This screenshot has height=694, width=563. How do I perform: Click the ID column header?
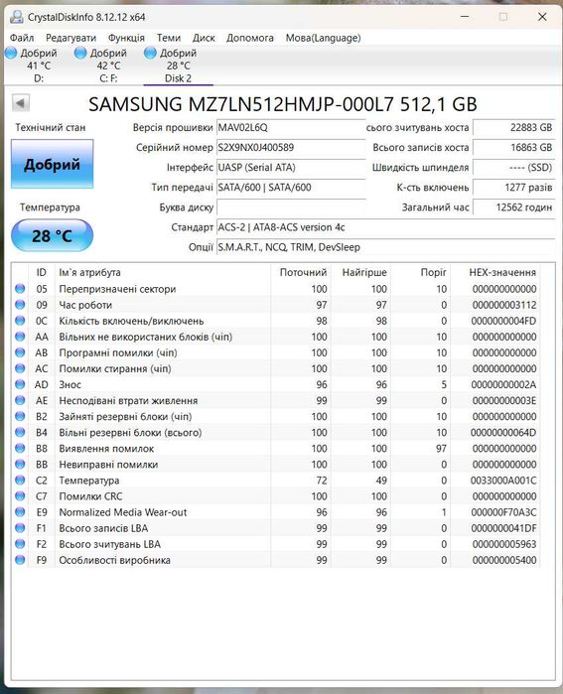(x=41, y=272)
